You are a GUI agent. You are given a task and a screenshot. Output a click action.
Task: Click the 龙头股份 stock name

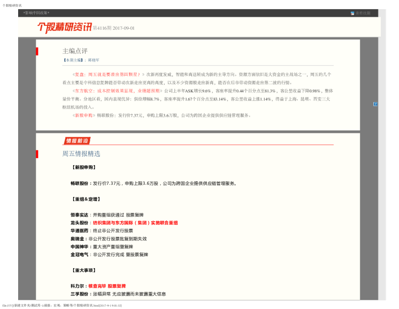tap(79, 223)
